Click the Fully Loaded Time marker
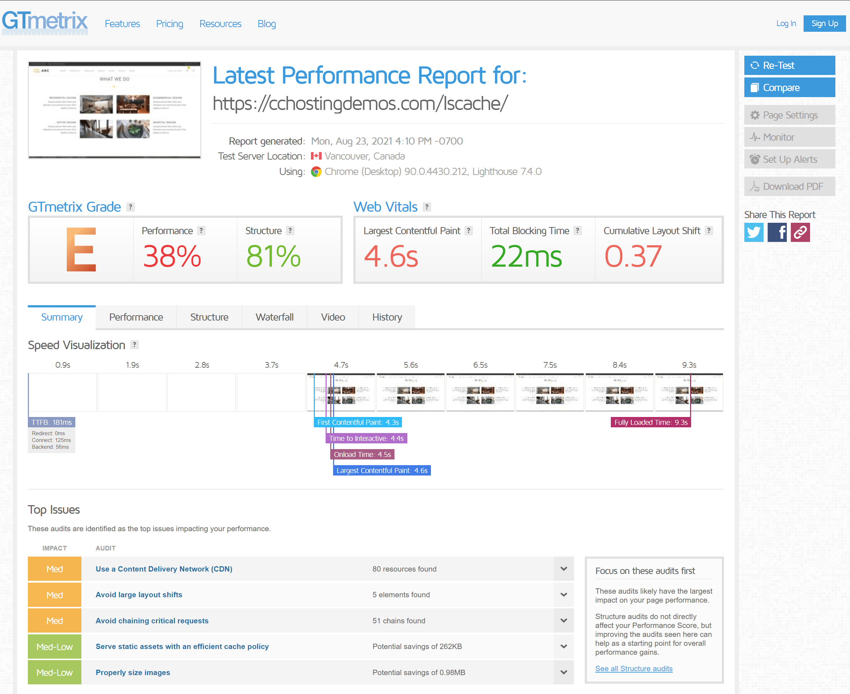Screen dimensions: 850x694 (650, 422)
